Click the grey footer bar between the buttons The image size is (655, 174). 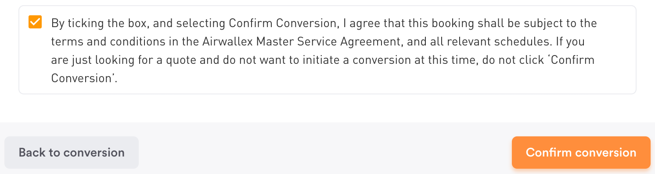325,152
